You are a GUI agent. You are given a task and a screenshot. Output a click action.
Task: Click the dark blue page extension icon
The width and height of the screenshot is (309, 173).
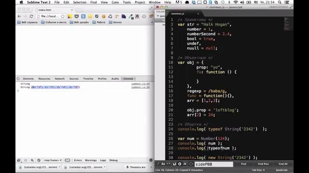pos(124,16)
